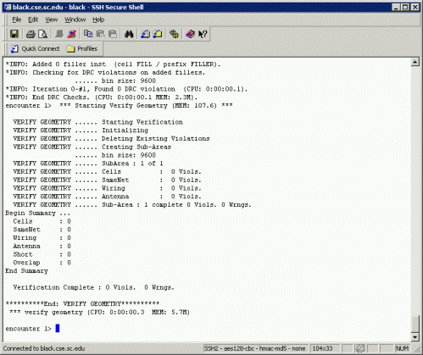
Task: Open a New Terminal Window icon
Action: tap(145, 34)
